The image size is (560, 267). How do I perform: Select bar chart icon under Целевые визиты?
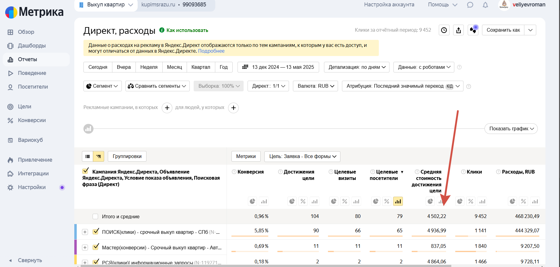(356, 201)
